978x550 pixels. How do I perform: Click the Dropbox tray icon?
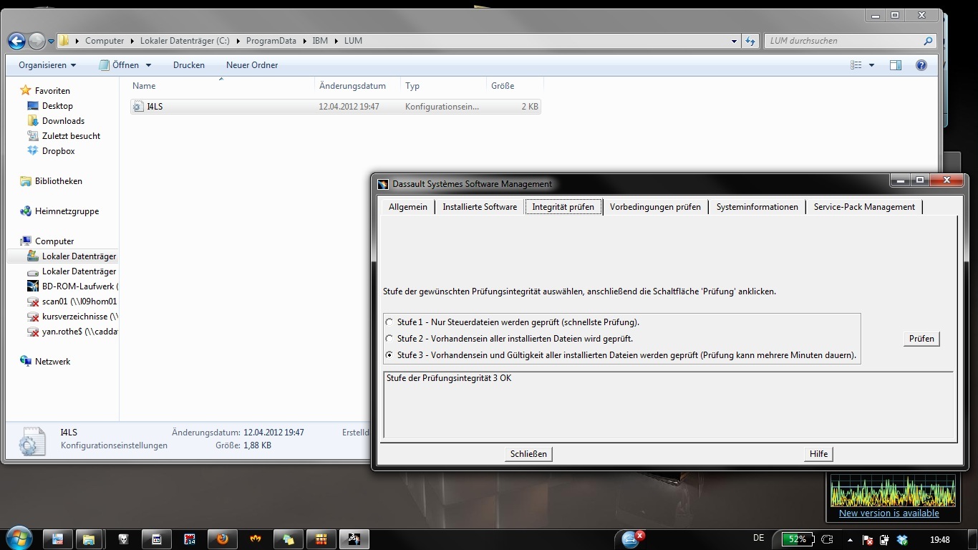click(902, 539)
